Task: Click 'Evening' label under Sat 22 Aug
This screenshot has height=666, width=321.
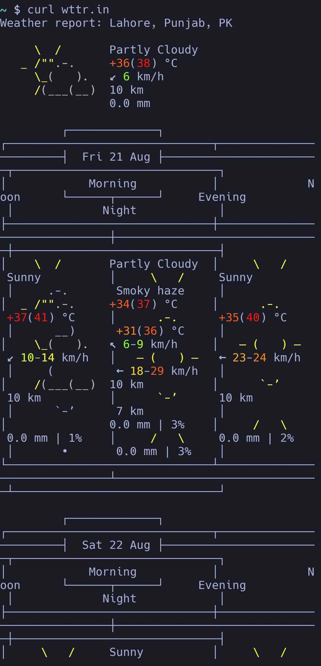Action: [x=222, y=585]
